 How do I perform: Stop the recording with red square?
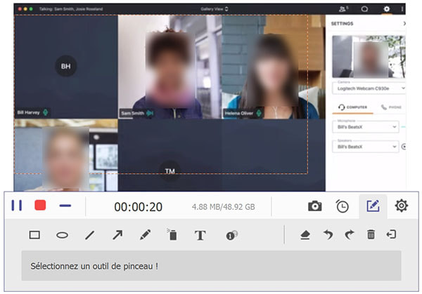tap(40, 206)
